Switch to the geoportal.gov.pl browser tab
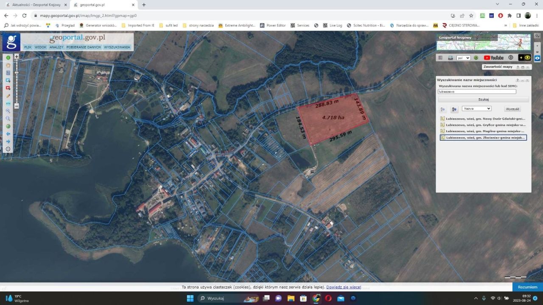 click(92, 5)
